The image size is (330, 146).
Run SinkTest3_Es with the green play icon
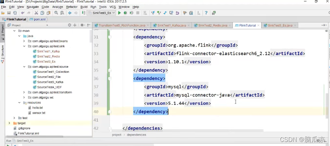pyautogui.click(x=119, y=13)
